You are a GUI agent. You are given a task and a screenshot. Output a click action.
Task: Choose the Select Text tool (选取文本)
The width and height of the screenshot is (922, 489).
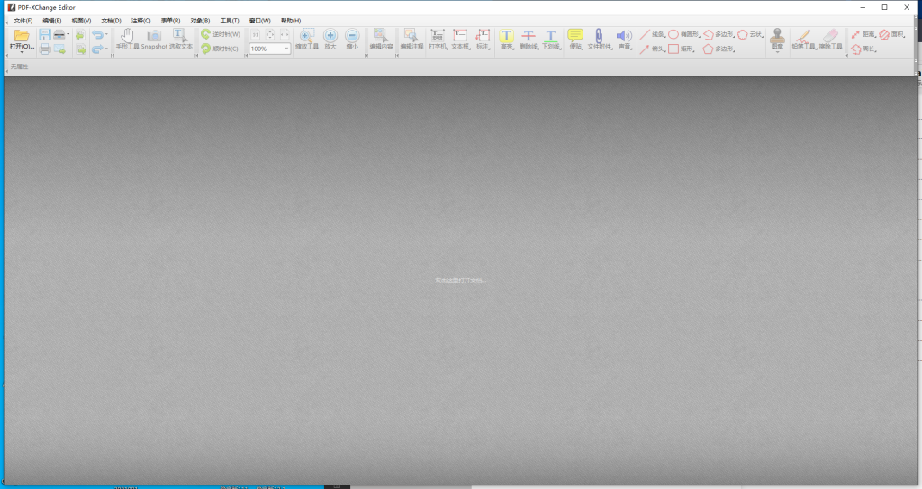point(180,40)
